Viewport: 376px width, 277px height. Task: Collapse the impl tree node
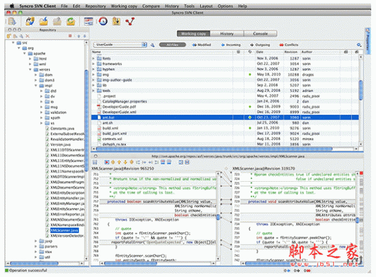point(36,86)
